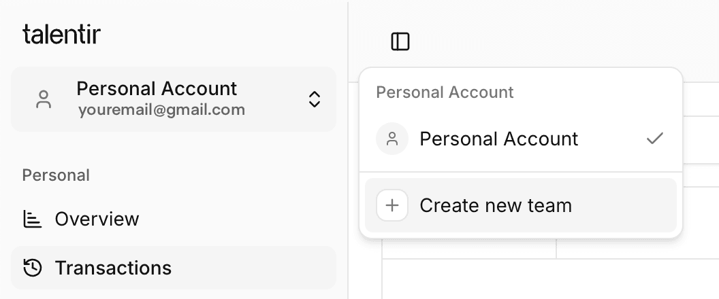Image resolution: width=719 pixels, height=299 pixels.
Task: Click the Transactions history clock icon
Action: click(32, 268)
